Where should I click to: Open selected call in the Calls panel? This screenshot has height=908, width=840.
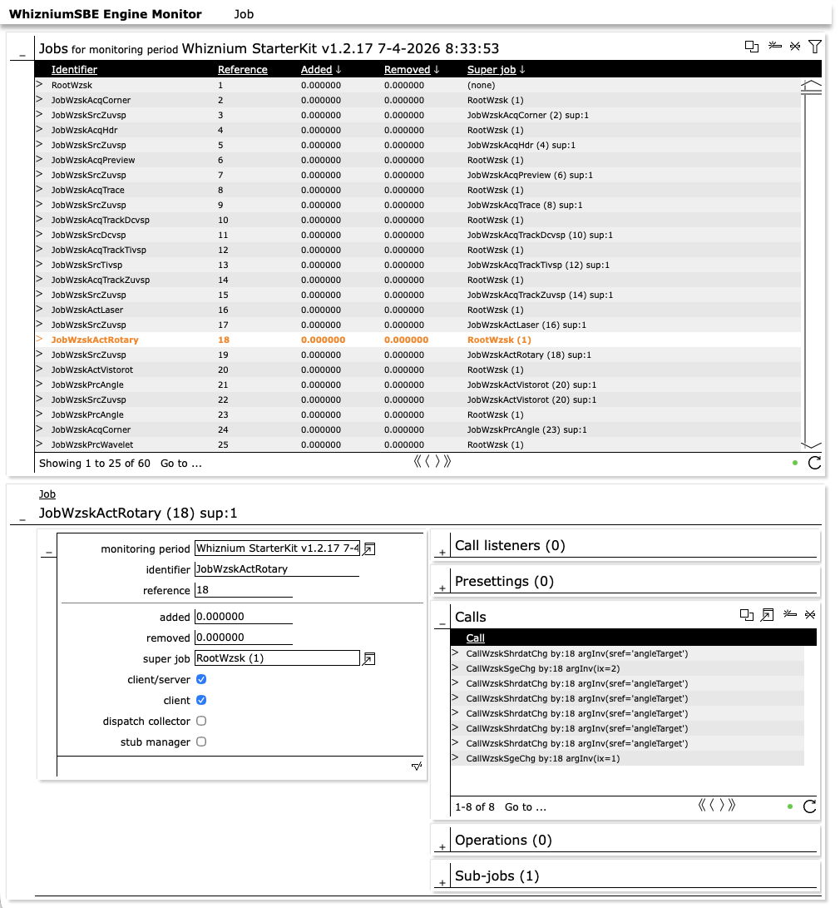tap(767, 615)
